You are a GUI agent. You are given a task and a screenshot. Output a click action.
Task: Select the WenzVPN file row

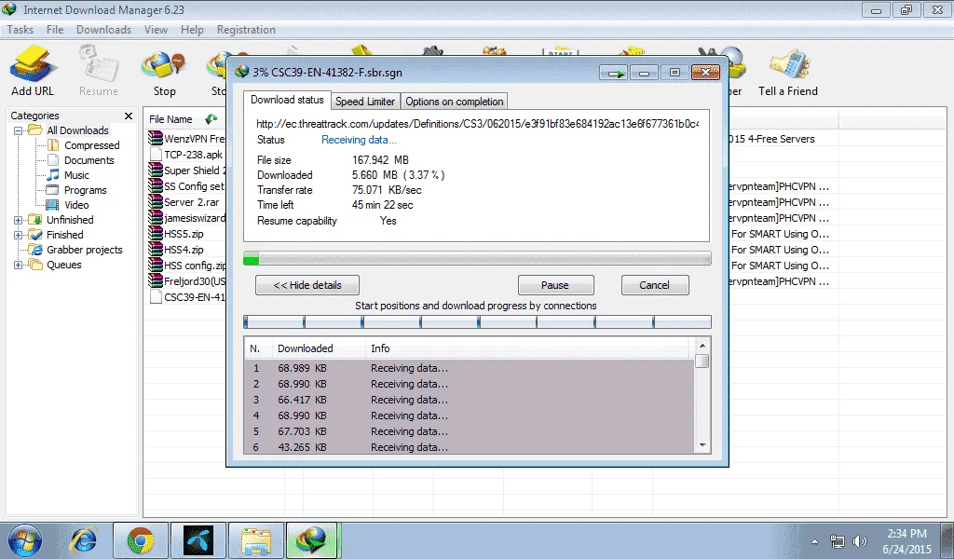[186, 139]
